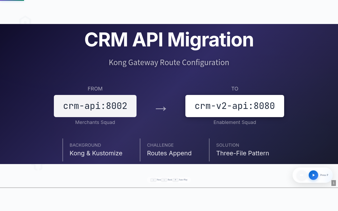
Task: Click the Enablement Squad label
Action: [x=235, y=122]
